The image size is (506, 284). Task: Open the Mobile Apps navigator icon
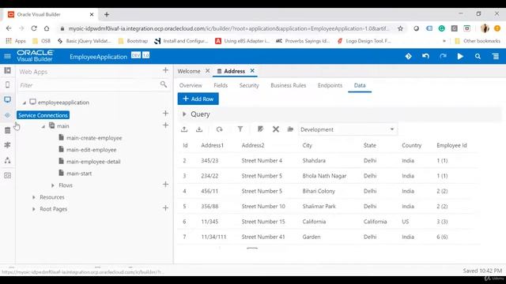(7, 84)
